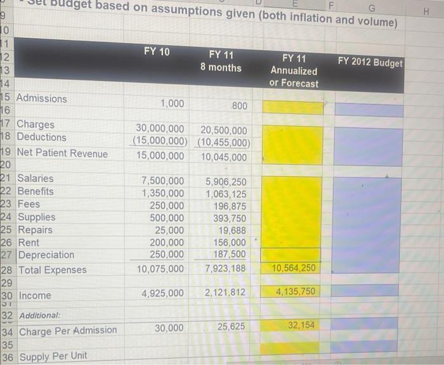Click Repairs cell 25,000

pos(169,230)
